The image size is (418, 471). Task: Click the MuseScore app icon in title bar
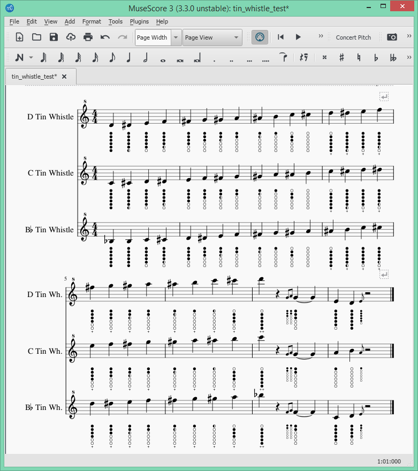[10, 8]
